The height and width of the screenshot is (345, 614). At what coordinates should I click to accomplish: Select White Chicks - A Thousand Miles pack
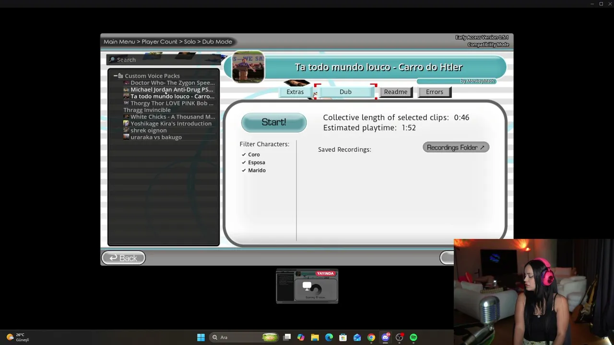point(169,117)
